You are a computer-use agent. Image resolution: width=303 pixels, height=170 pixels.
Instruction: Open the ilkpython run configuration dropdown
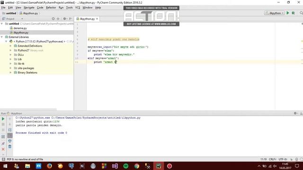(x=275, y=13)
